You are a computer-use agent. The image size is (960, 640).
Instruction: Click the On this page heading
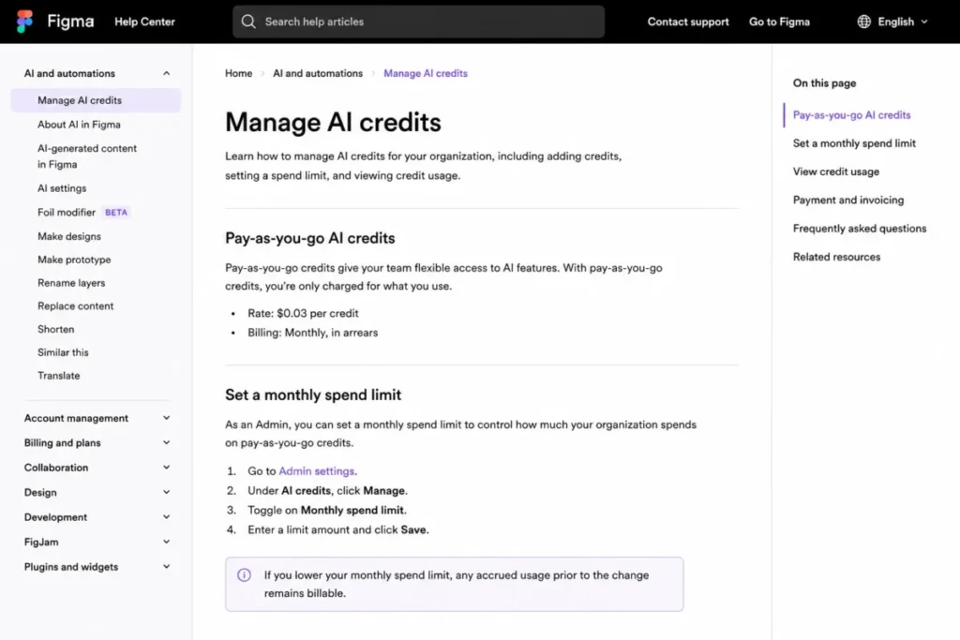(x=824, y=83)
